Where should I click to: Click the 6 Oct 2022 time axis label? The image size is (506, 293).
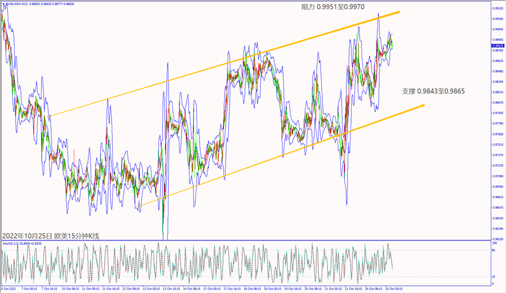click(x=8, y=289)
